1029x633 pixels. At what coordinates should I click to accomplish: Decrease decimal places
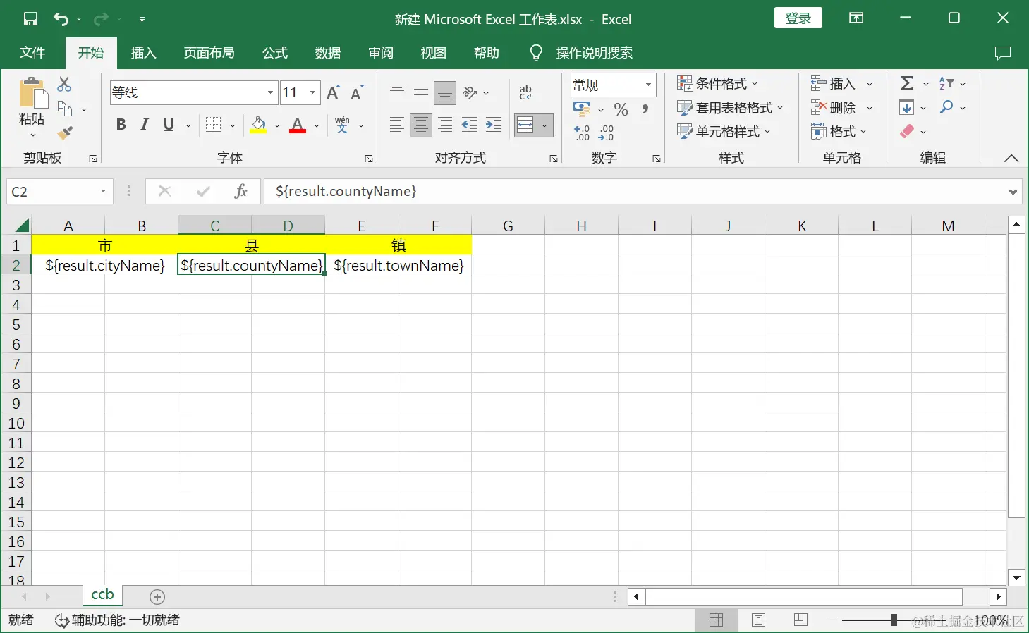[606, 133]
